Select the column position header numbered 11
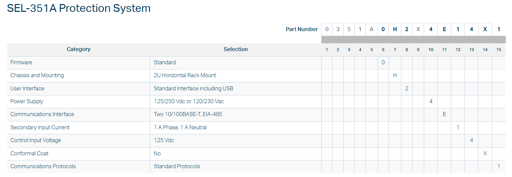512x177 pixels. pyautogui.click(x=444, y=50)
